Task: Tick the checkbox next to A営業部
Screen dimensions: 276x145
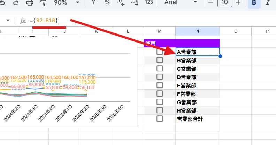Action: [x=160, y=52]
